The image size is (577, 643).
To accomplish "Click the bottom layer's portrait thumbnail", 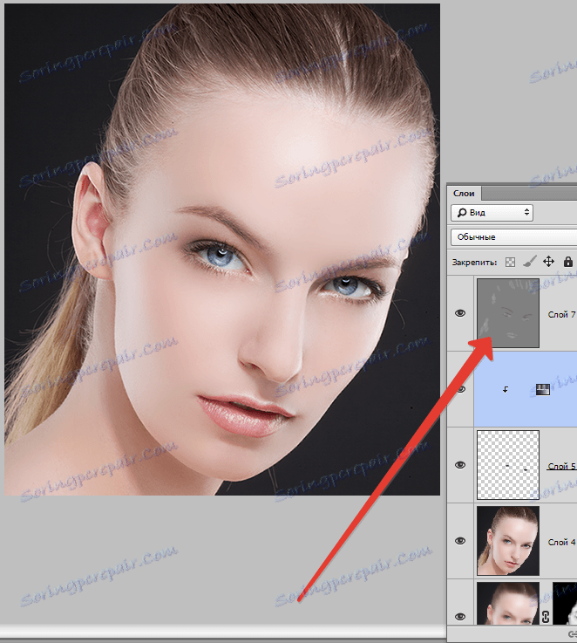I will click(508, 604).
